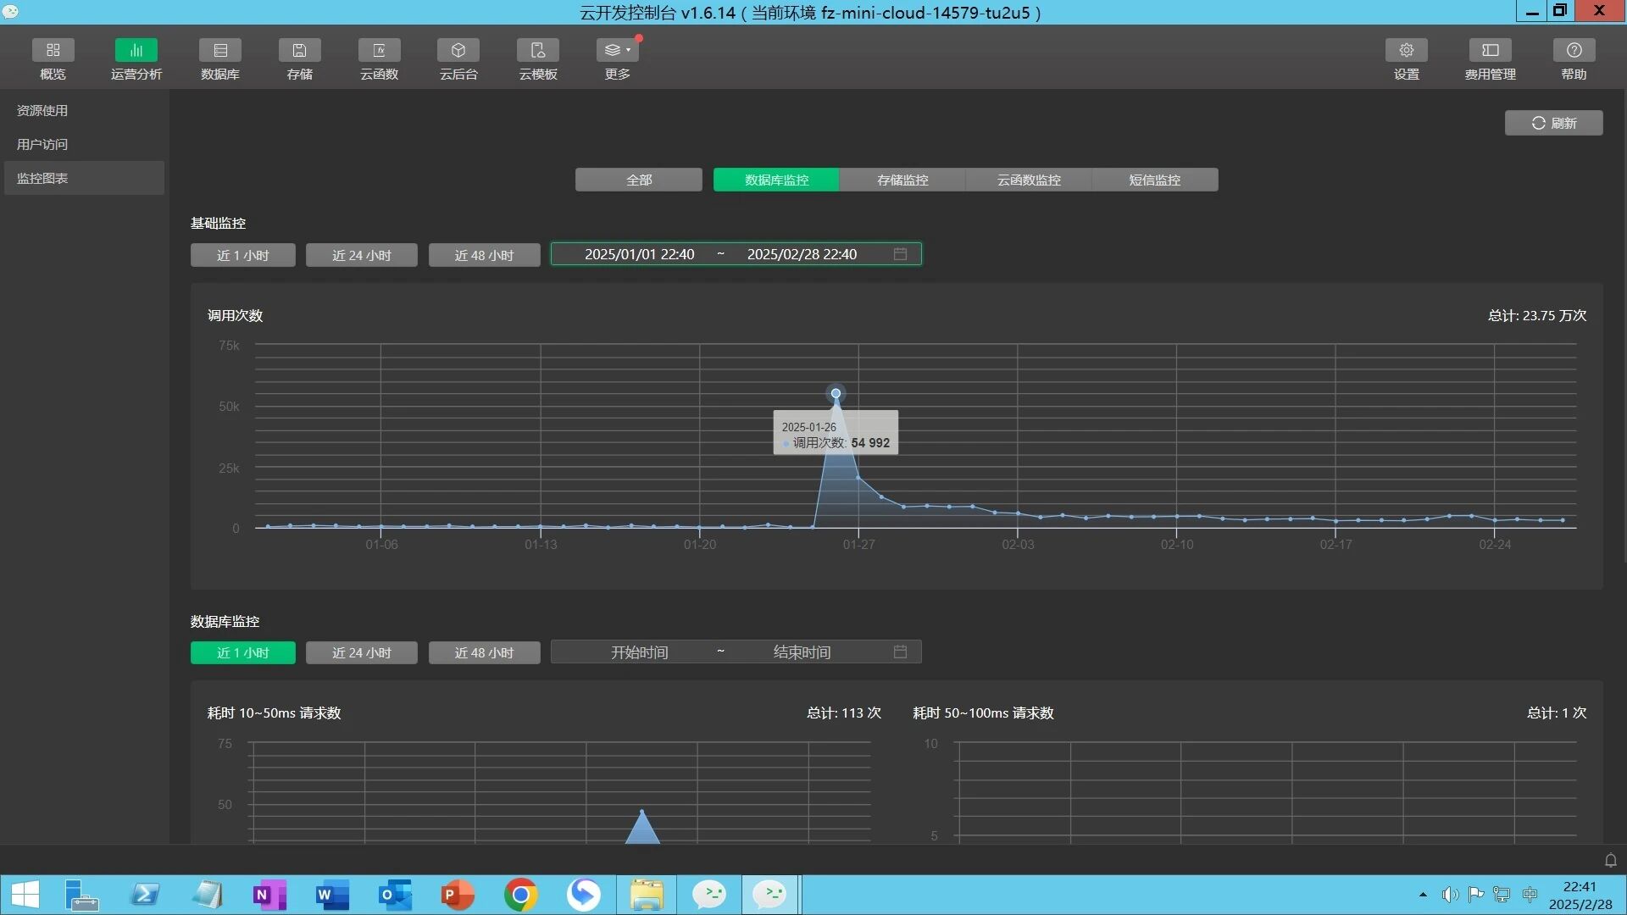Open the 存储 storage icon
Image resolution: width=1627 pixels, height=915 pixels.
[299, 51]
